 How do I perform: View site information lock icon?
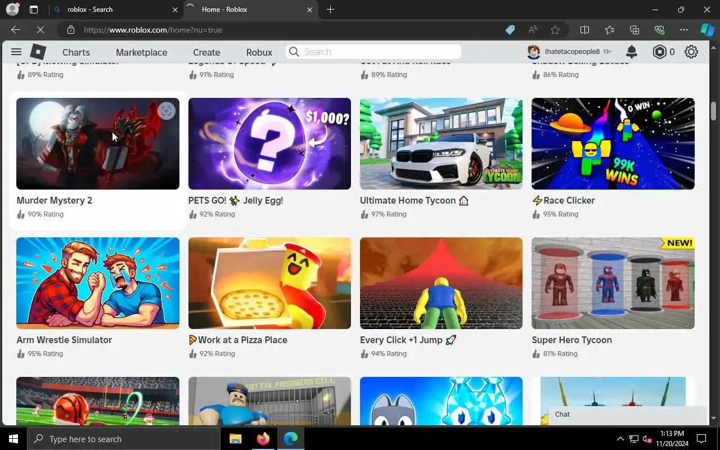tap(71, 30)
